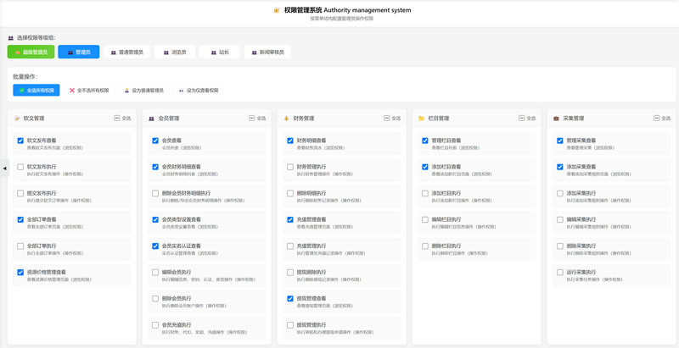The height and width of the screenshot is (348, 679).
Task: Enable the 充值管理执行 permission
Action: pyautogui.click(x=290, y=246)
